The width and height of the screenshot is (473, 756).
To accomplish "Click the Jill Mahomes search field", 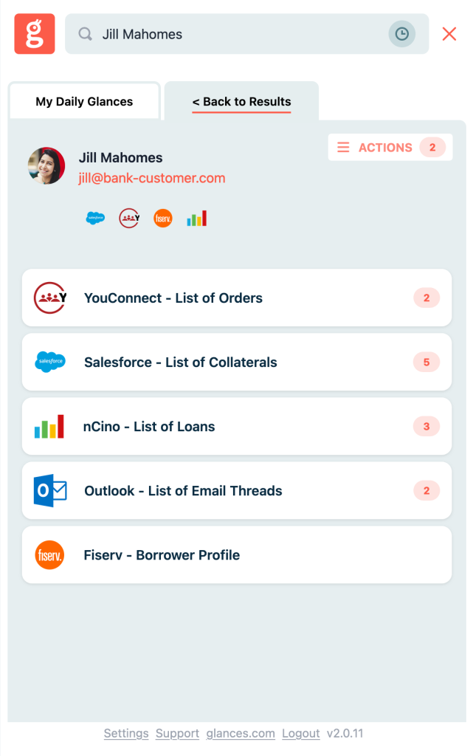I will pyautogui.click(x=246, y=34).
